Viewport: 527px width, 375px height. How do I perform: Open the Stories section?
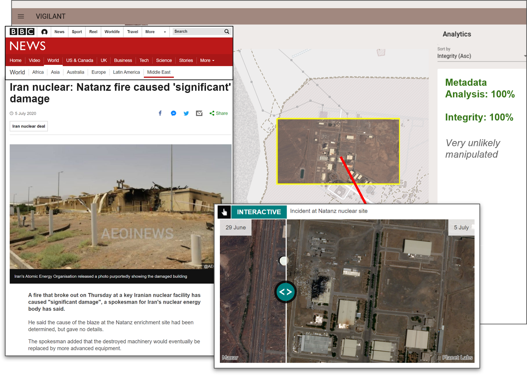pos(186,61)
